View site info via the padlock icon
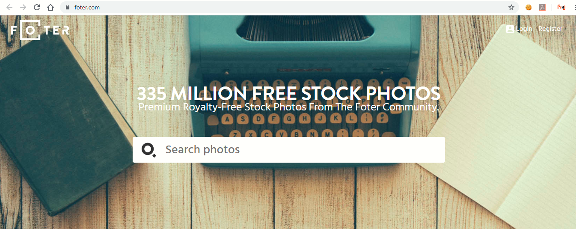The image size is (576, 229). (x=67, y=7)
